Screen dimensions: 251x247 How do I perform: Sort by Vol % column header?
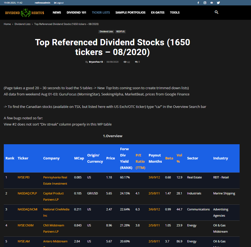(179, 158)
